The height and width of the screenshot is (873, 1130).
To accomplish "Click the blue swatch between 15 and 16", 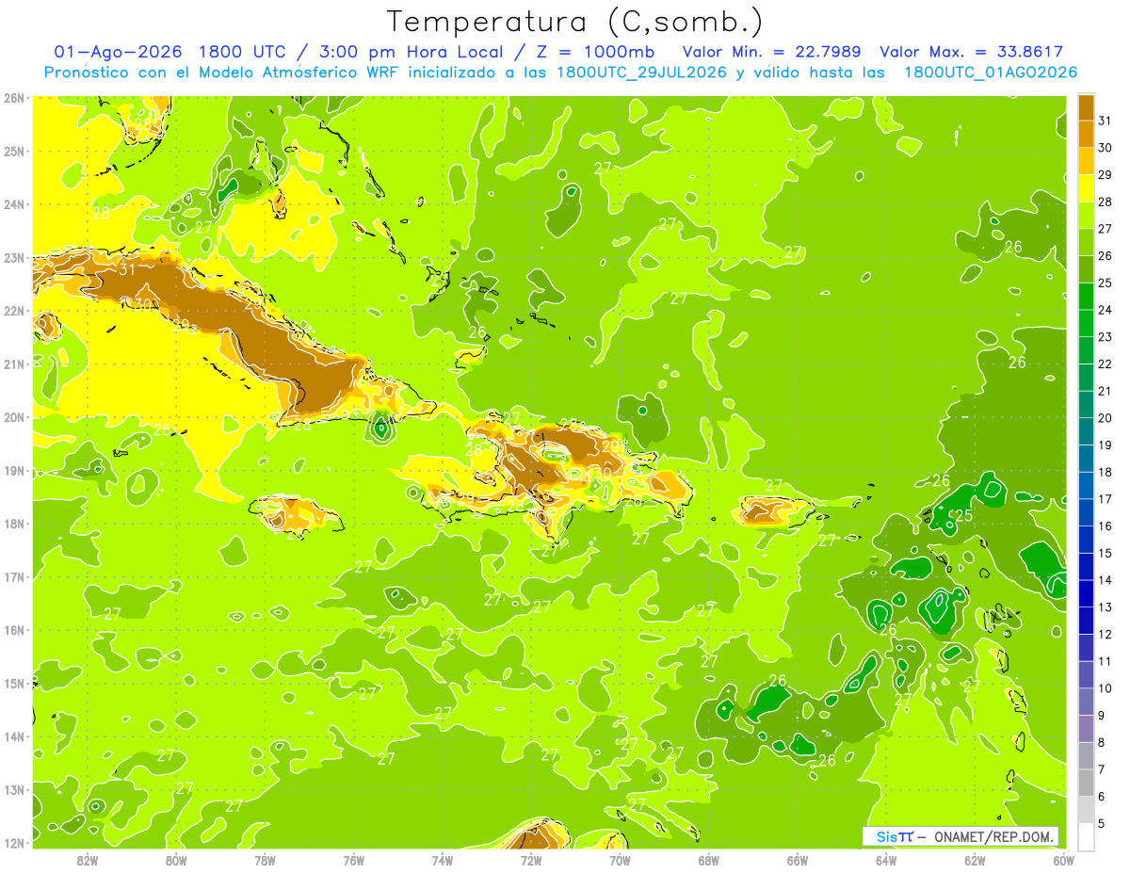I will point(1087,540).
